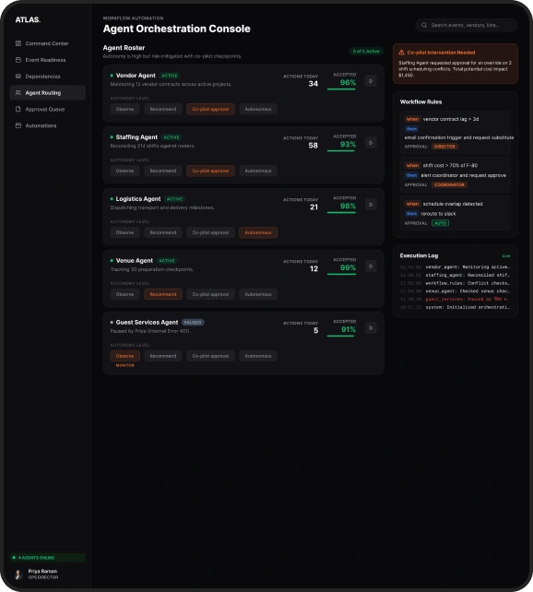
Task: Open the Approval Queue
Action: (x=47, y=109)
